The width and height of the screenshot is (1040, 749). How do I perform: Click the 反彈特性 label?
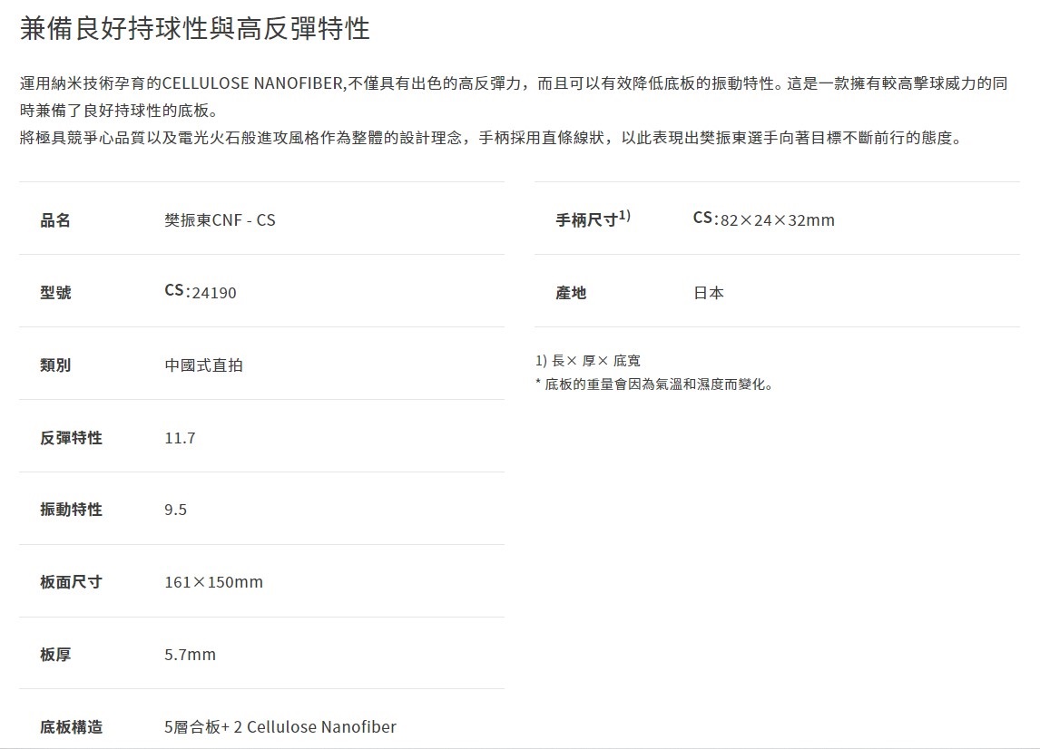[71, 437]
